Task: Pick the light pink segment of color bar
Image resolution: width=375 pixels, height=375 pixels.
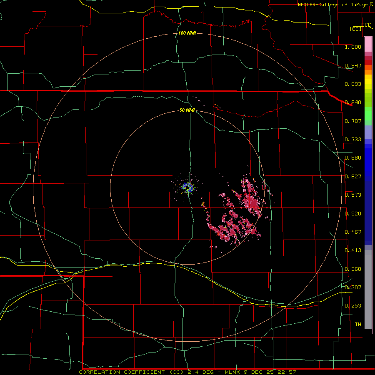Action: click(x=368, y=45)
